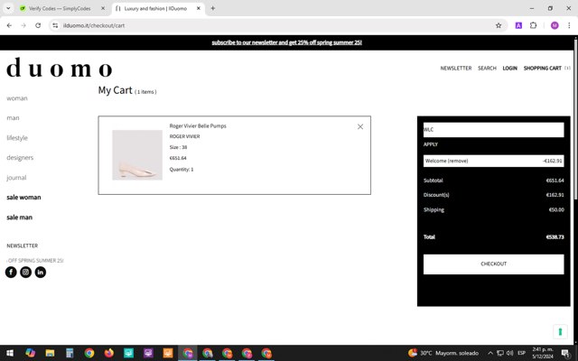Open the LinkedIn social icon

(41, 273)
